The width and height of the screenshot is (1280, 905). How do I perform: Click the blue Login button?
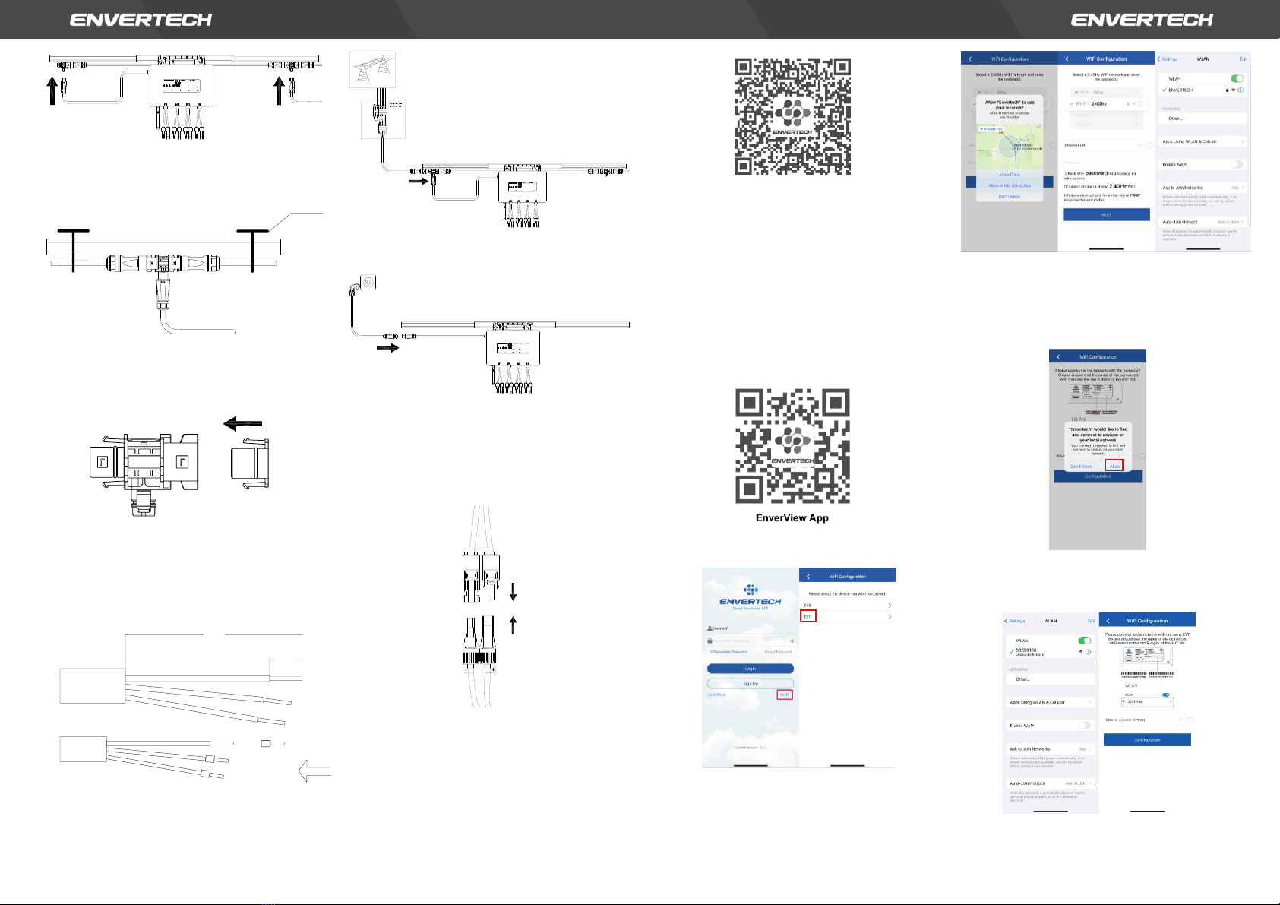pos(750,669)
